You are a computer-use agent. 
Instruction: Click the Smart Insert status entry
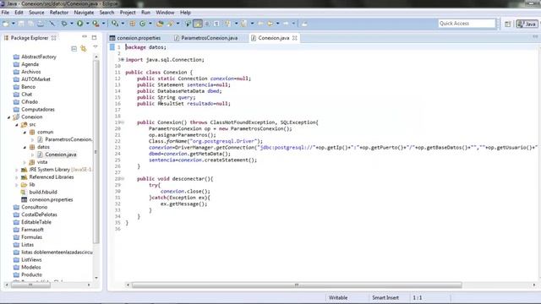tap(385, 298)
